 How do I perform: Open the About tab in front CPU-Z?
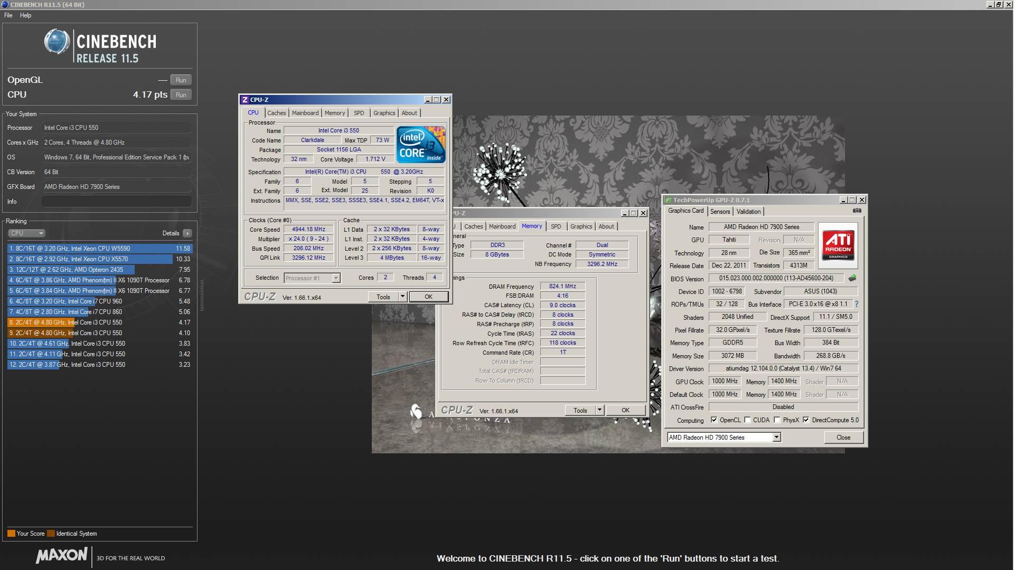pos(409,113)
